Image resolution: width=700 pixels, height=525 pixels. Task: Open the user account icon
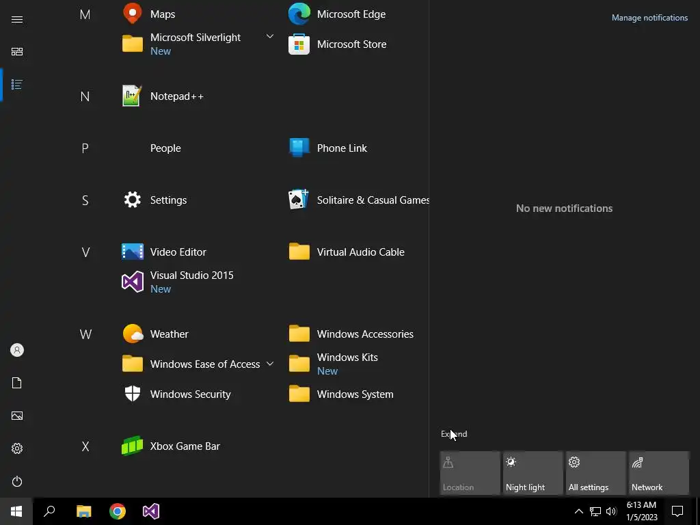click(17, 350)
